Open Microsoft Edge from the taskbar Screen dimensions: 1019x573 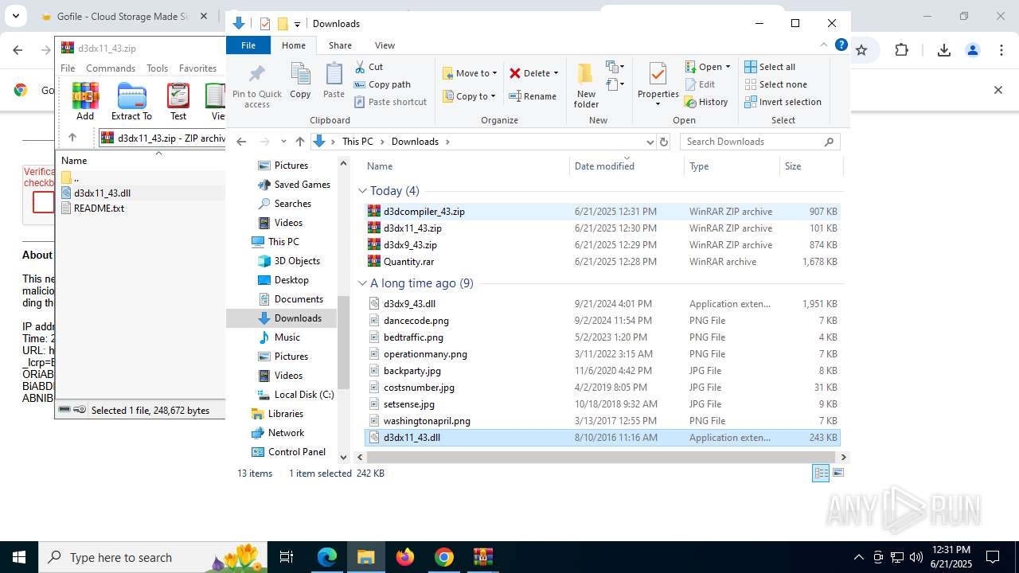click(327, 557)
